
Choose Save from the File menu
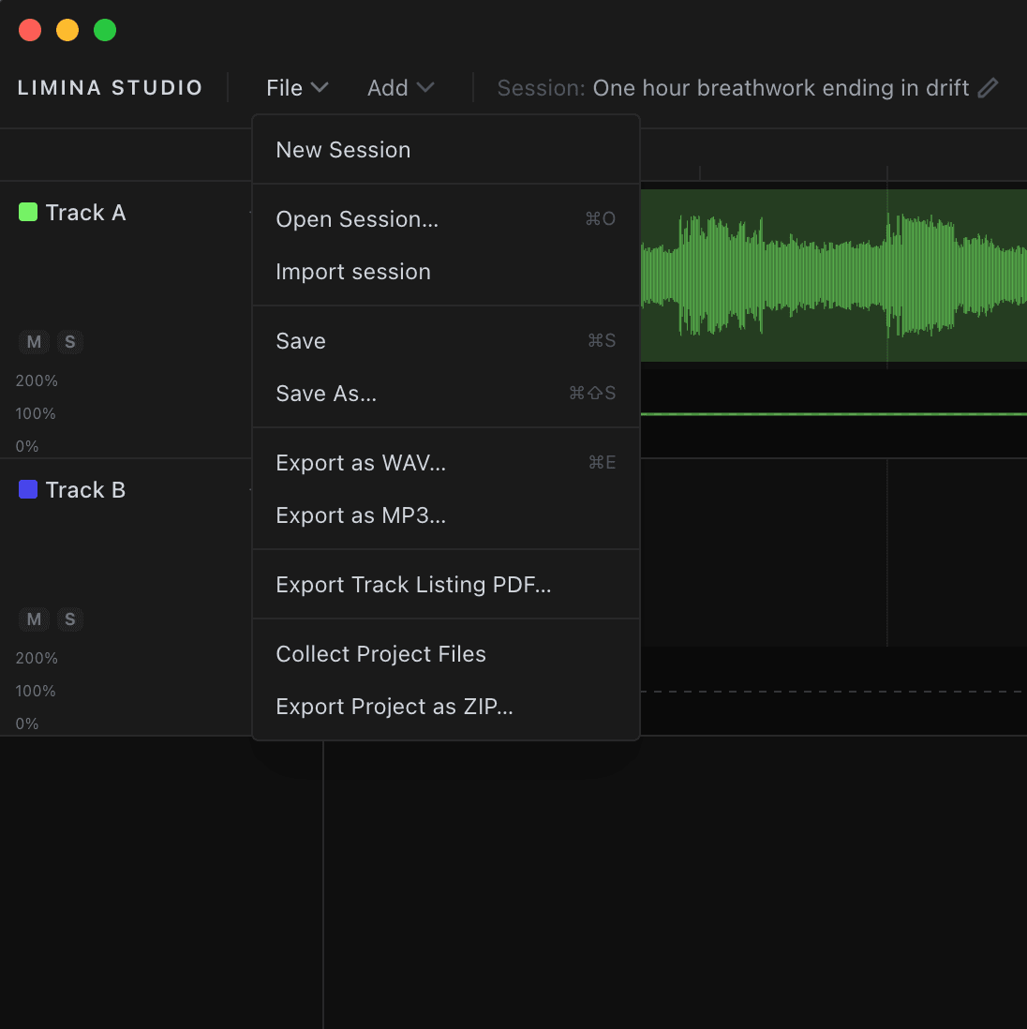(446, 341)
